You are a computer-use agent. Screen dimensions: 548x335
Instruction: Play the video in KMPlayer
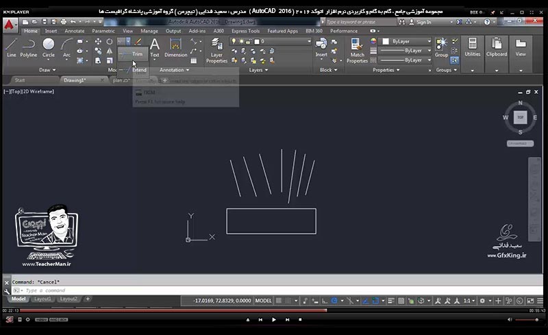pyautogui.click(x=273, y=320)
